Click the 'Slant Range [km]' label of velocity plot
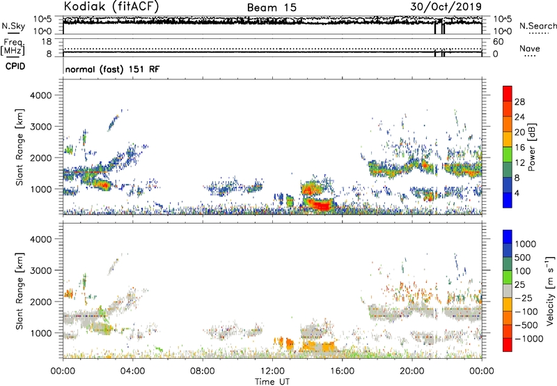The image size is (557, 386). 19,291
